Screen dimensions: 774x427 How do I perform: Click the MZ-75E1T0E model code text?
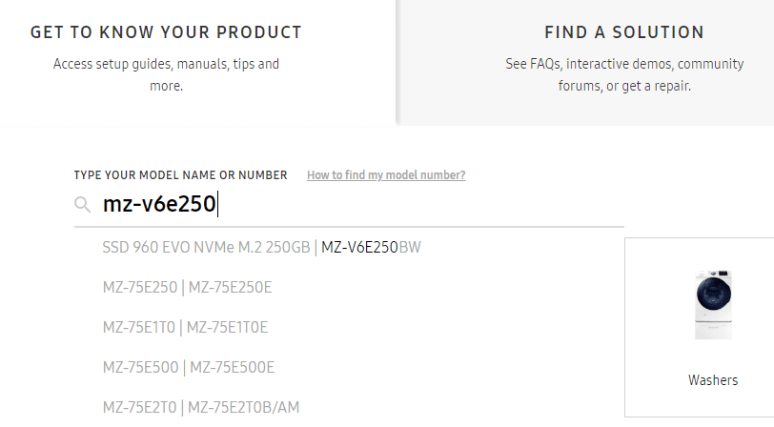227,328
